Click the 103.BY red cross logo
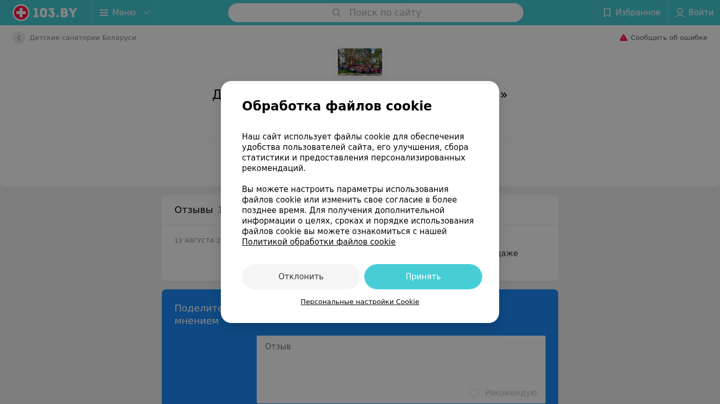The height and width of the screenshot is (404, 720). pos(21,13)
